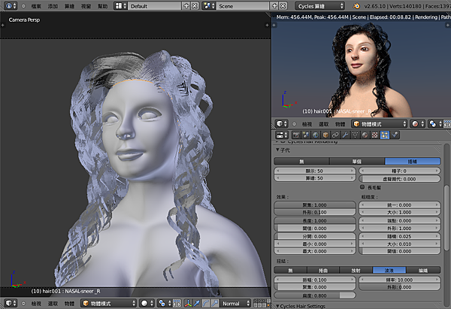The width and height of the screenshot is (451, 309).
Task: Open the Constraints properties tab (chain link)
Action: [335, 135]
